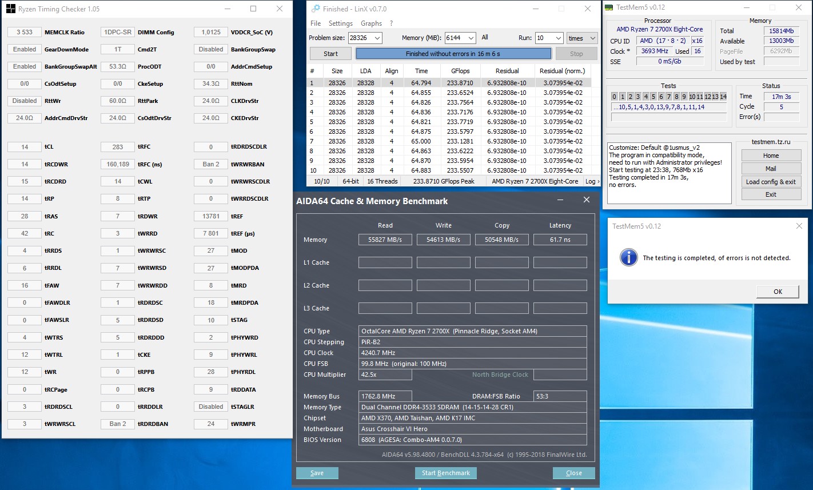Sort LinX results by the Time column
Image resolution: width=813 pixels, height=490 pixels.
click(x=421, y=71)
